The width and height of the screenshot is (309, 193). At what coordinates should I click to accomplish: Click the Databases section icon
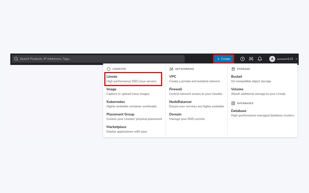click(233, 103)
